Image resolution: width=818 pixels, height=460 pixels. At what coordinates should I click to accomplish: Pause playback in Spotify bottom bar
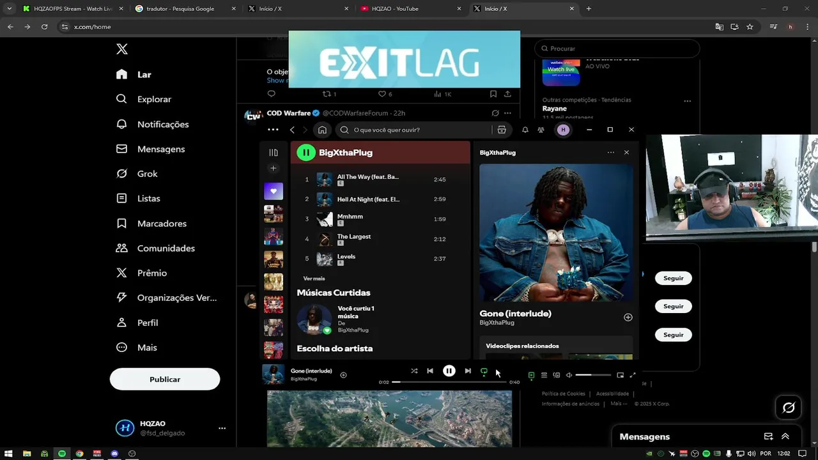(449, 371)
